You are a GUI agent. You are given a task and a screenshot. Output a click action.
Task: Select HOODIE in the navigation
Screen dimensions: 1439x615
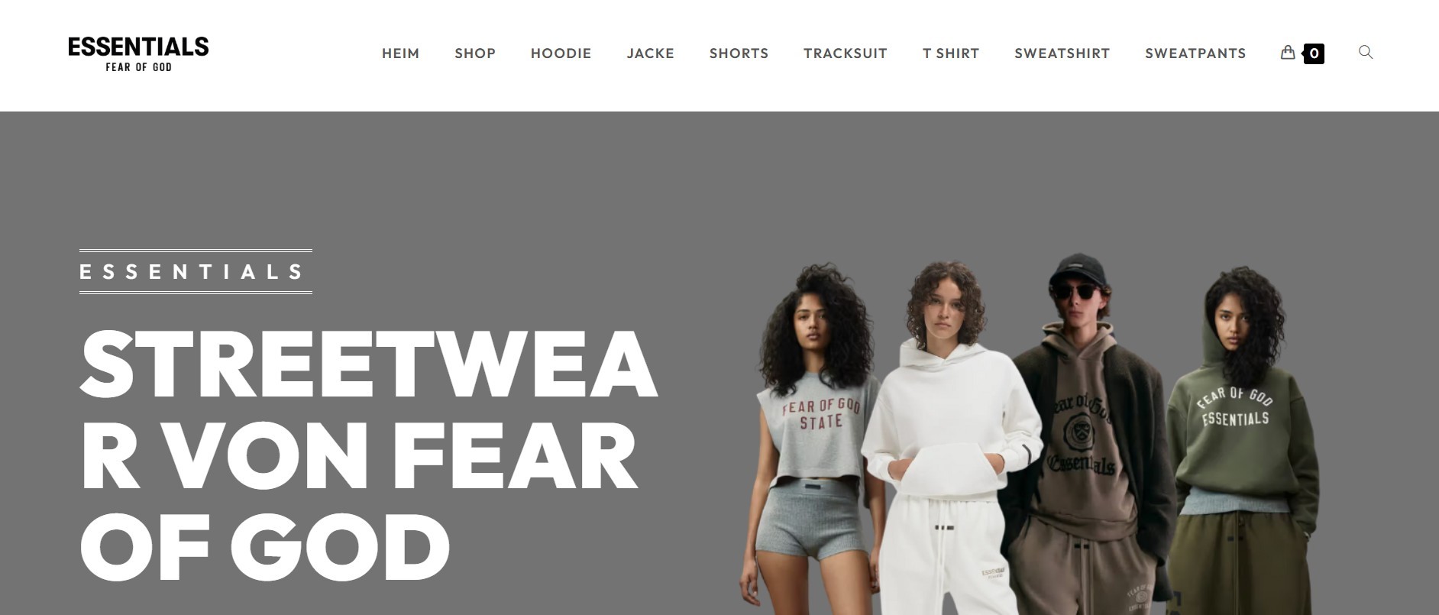[561, 53]
